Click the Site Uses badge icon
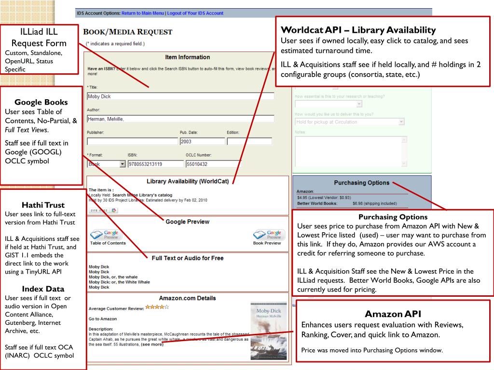Screen dimensions: 494x370 [104, 210]
